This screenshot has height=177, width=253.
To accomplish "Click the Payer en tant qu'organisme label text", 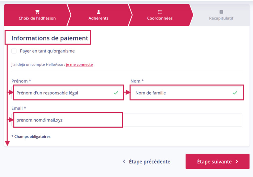I will [x=47, y=51].
